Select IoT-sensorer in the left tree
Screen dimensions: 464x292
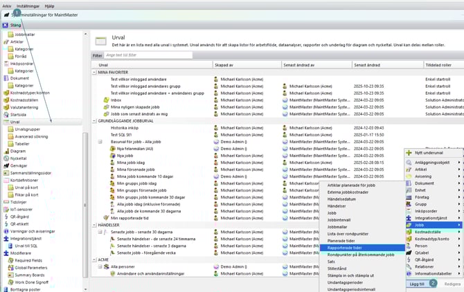click(23, 208)
